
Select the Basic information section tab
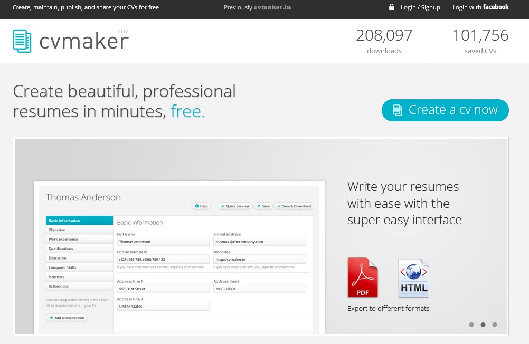(79, 221)
